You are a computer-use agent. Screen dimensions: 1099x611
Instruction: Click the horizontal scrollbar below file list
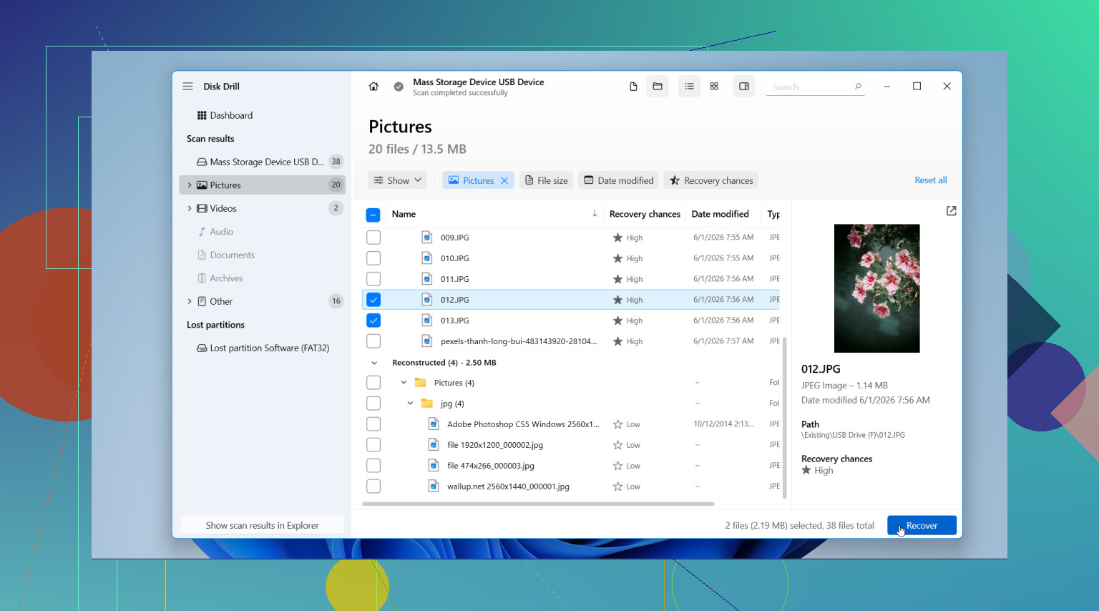coord(538,504)
